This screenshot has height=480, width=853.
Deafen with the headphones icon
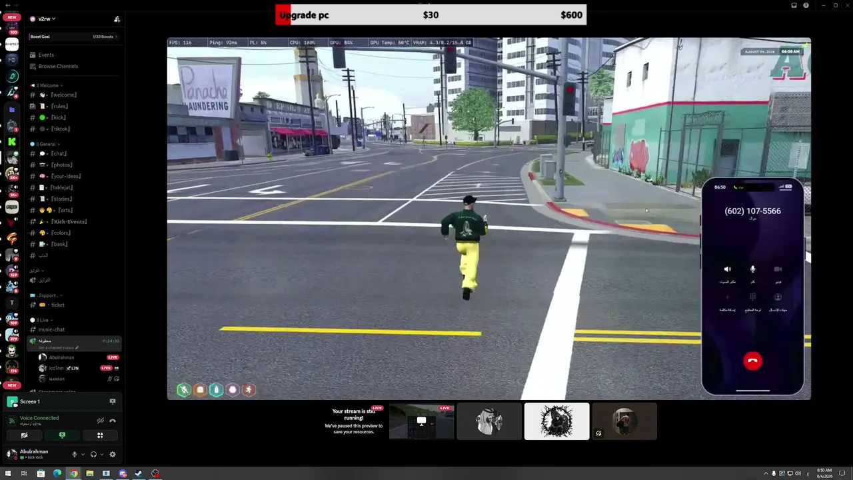pyautogui.click(x=93, y=455)
